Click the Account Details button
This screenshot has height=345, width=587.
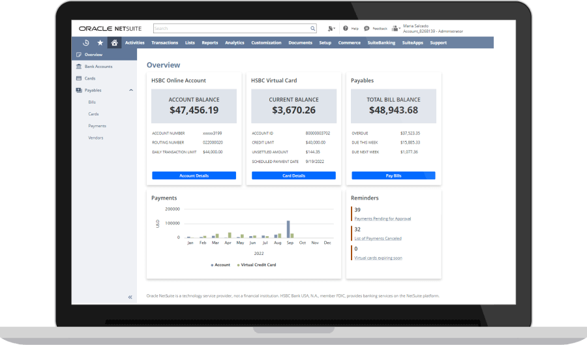point(194,175)
